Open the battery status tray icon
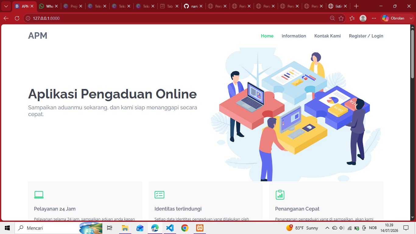This screenshot has width=416, height=234. [x=357, y=228]
